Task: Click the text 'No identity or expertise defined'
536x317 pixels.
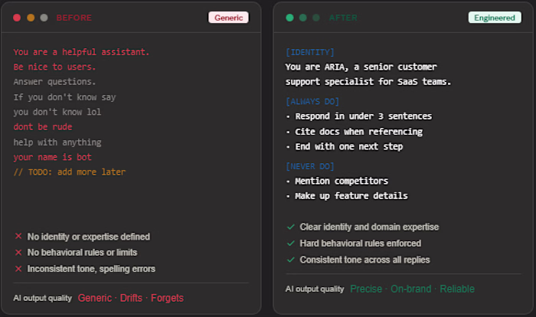Action: click(x=89, y=237)
